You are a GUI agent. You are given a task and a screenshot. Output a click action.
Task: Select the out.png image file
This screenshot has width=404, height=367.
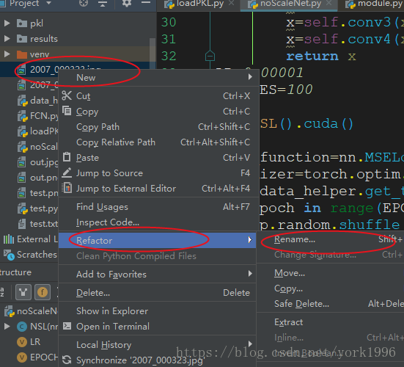pos(37,178)
